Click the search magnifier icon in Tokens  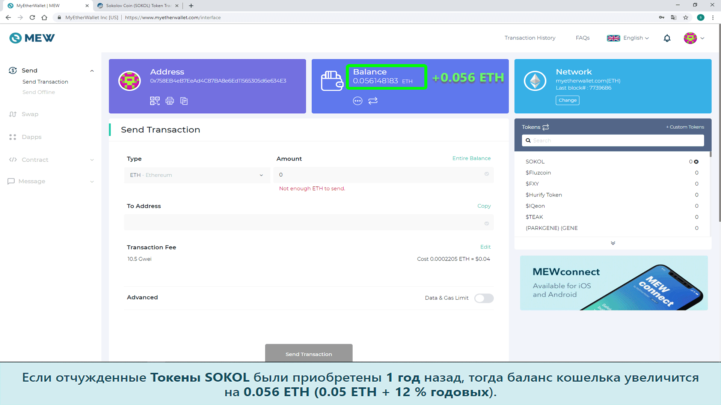(528, 141)
